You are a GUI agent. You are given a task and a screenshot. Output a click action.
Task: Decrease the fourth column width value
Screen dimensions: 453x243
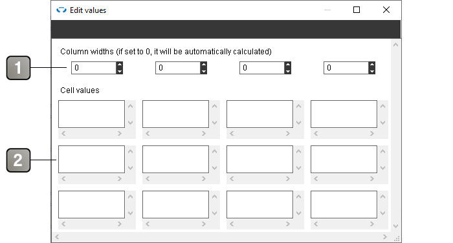pos(372,71)
